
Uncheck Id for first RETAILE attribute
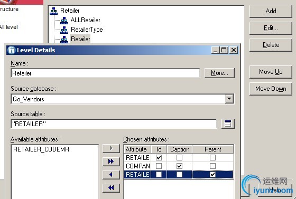tap(159, 157)
